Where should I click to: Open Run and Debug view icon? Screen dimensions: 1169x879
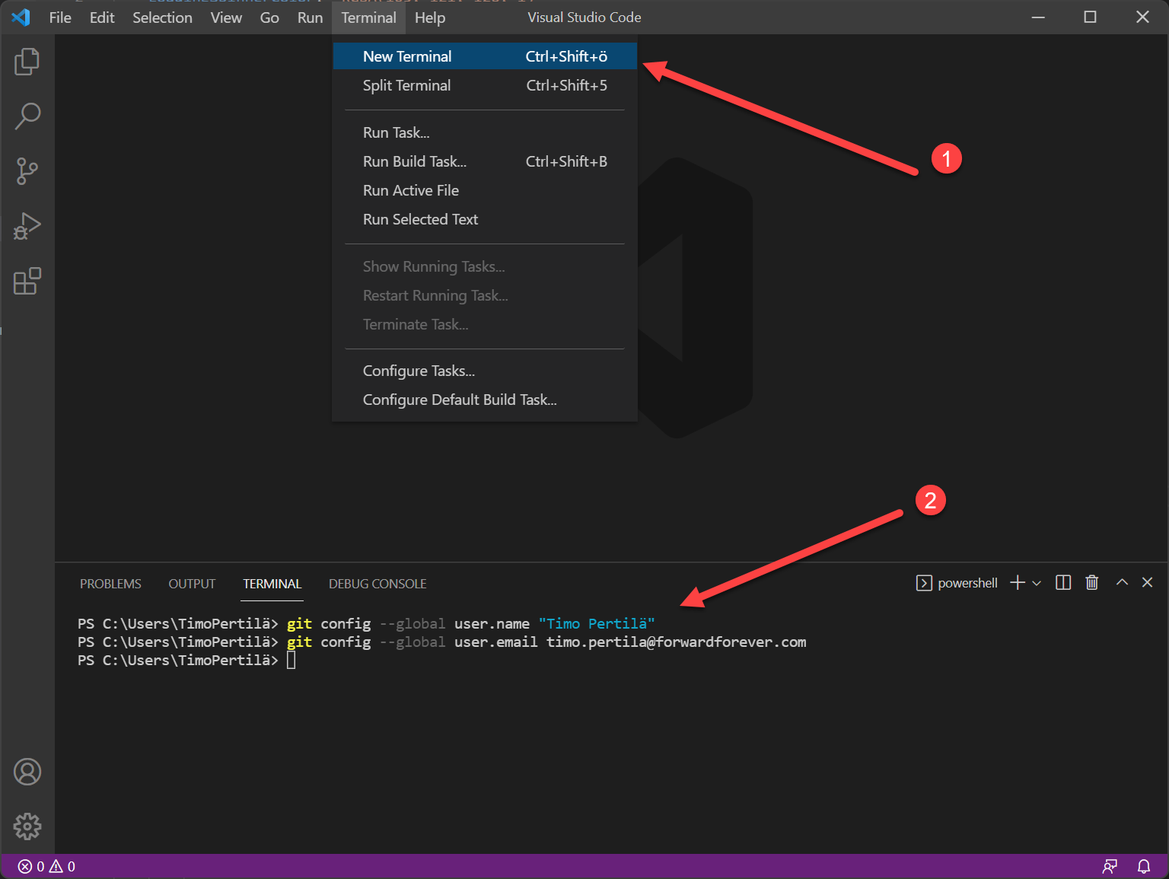[x=27, y=226]
